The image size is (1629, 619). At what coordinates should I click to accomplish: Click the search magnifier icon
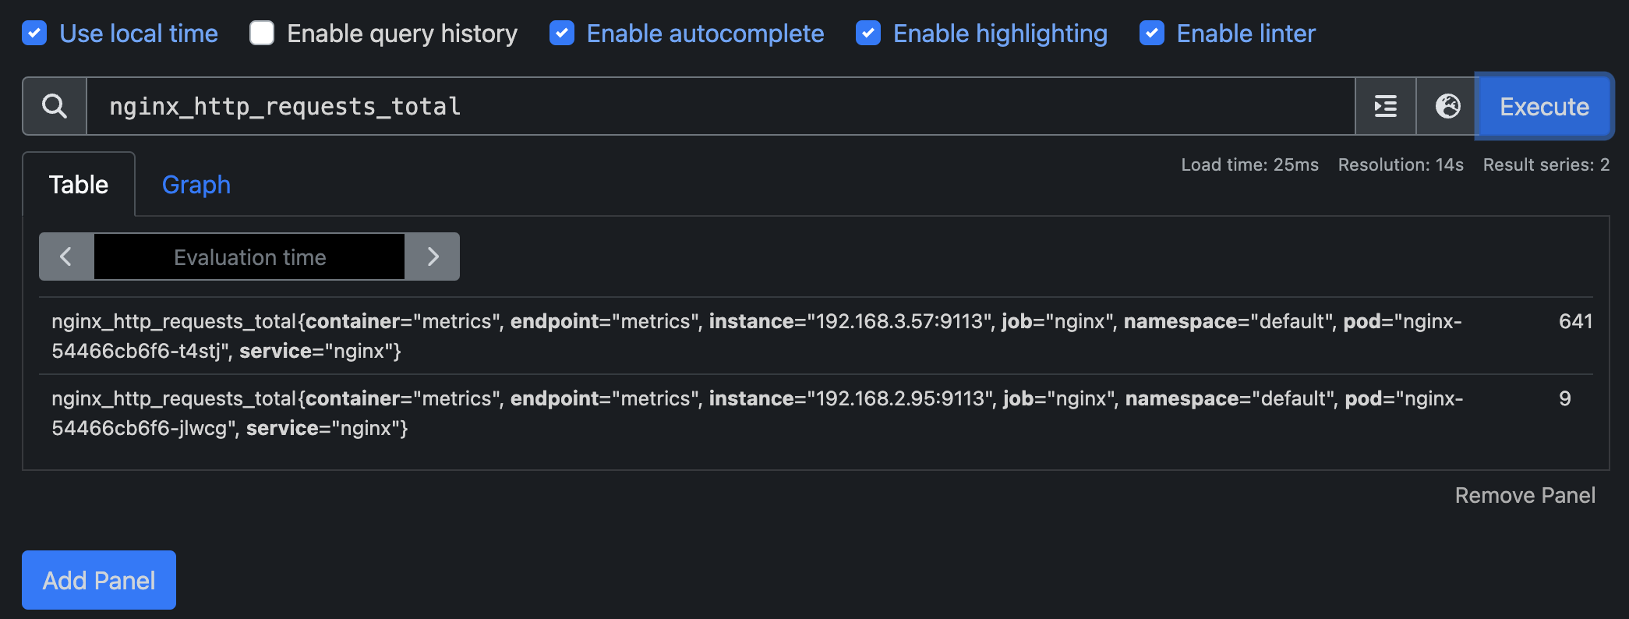click(55, 106)
